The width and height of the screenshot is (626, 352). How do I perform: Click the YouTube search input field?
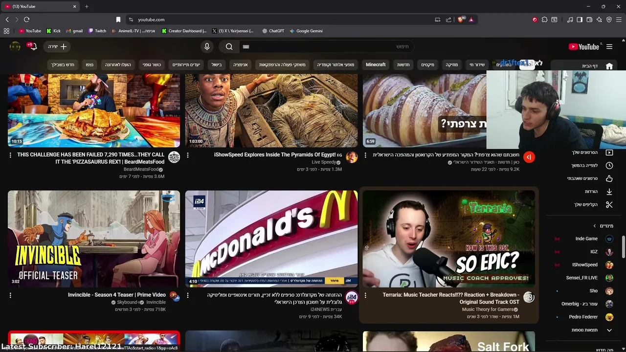pyautogui.click(x=327, y=46)
